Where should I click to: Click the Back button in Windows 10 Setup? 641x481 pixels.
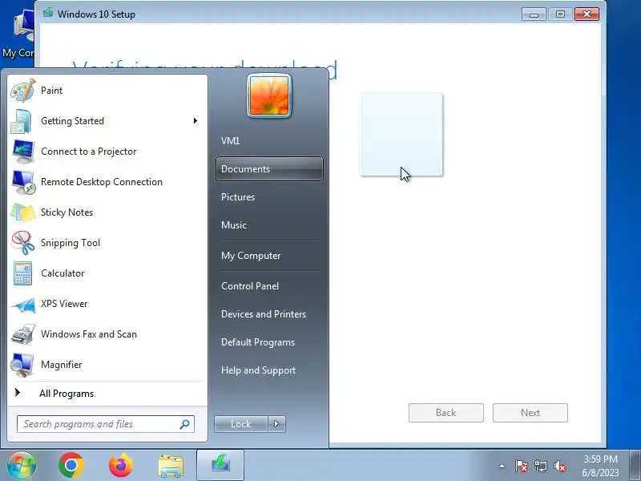click(x=446, y=413)
